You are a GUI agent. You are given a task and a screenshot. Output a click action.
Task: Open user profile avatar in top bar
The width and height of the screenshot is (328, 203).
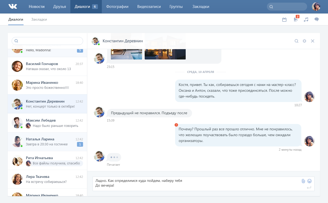[316, 7]
